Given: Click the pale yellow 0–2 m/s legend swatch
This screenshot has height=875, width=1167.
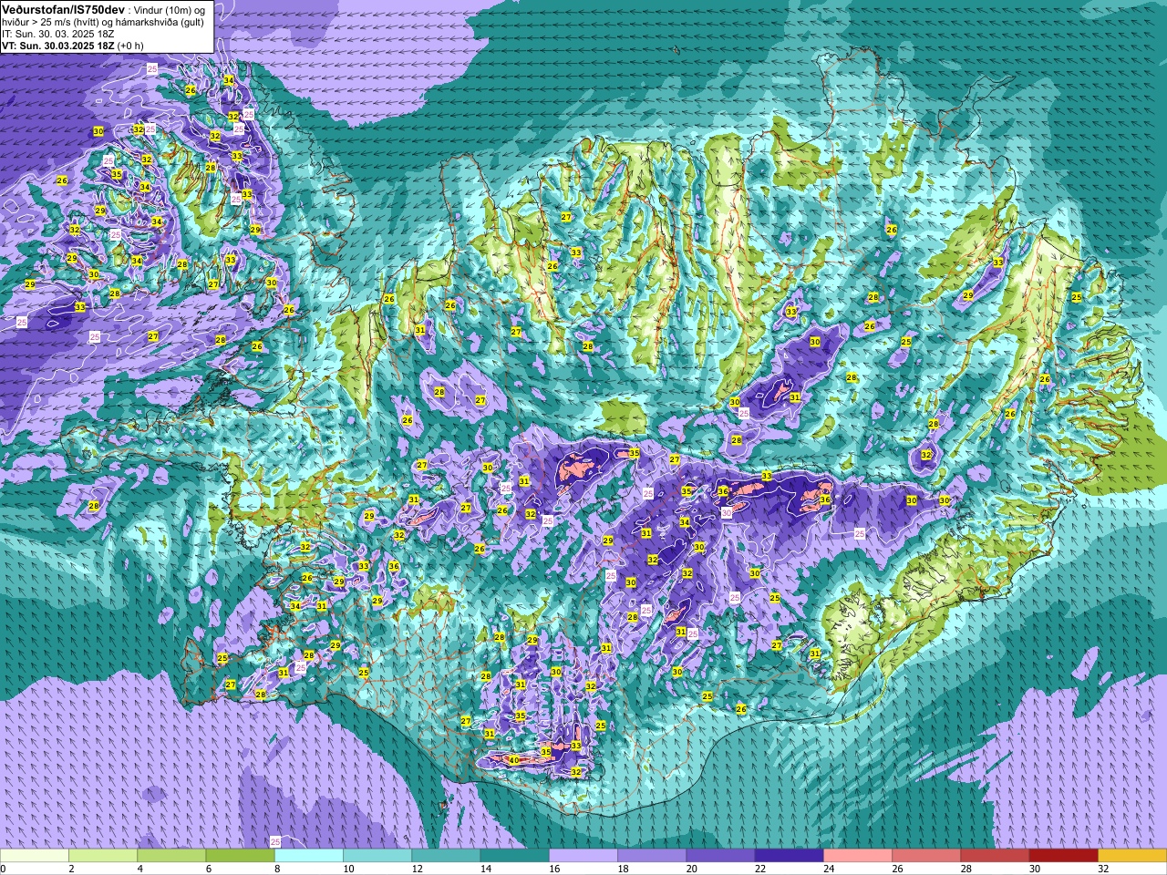Looking at the screenshot, I should (x=35, y=856).
